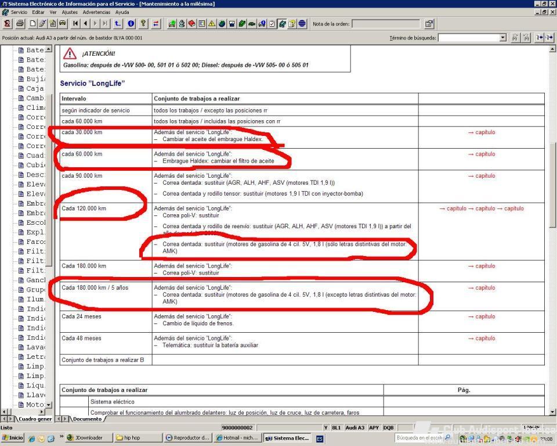Open JDownloader from the taskbar
Viewport: 557px width, 446px height.
tap(89, 438)
